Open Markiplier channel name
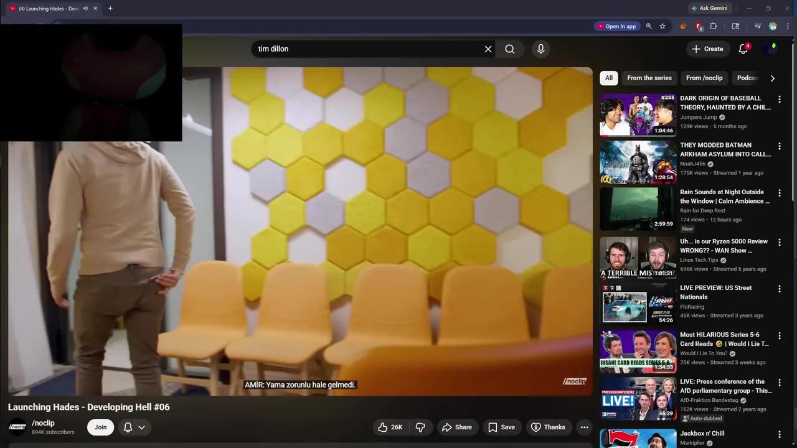Screen dimensions: 797x448 (692, 443)
